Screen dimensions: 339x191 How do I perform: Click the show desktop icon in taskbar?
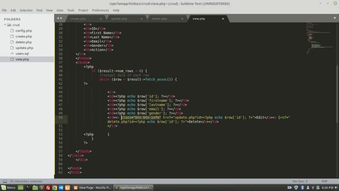coord(21,187)
